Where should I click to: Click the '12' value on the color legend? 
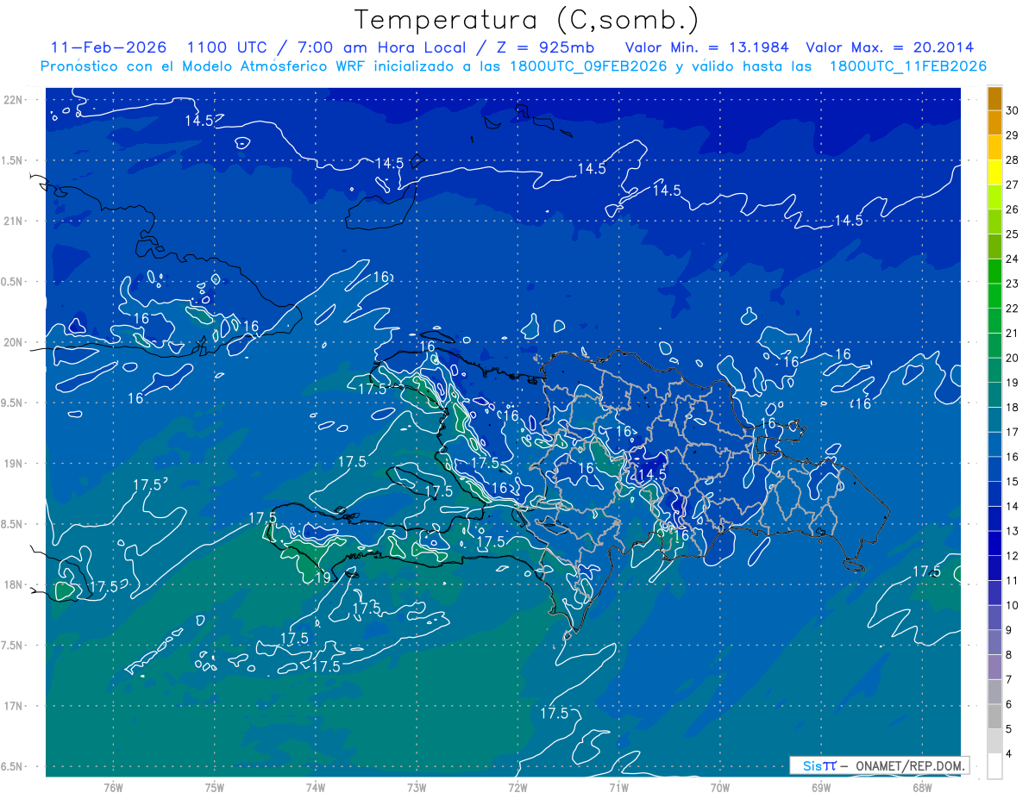pyautogui.click(x=1013, y=555)
